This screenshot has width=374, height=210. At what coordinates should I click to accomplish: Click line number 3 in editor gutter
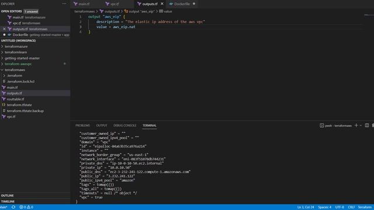(x=81, y=27)
